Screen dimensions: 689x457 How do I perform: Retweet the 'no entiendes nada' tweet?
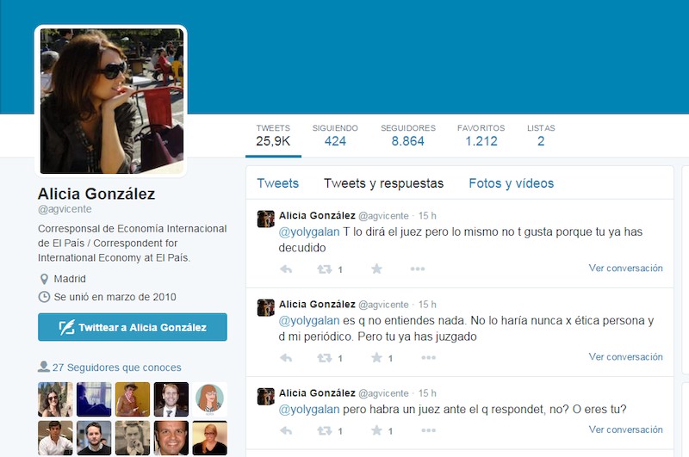coord(325,358)
